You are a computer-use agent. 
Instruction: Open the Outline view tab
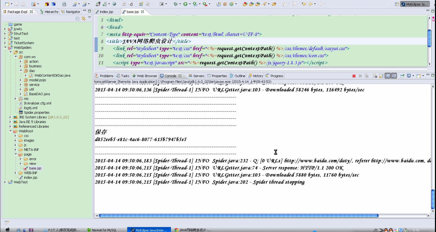tap(238, 76)
